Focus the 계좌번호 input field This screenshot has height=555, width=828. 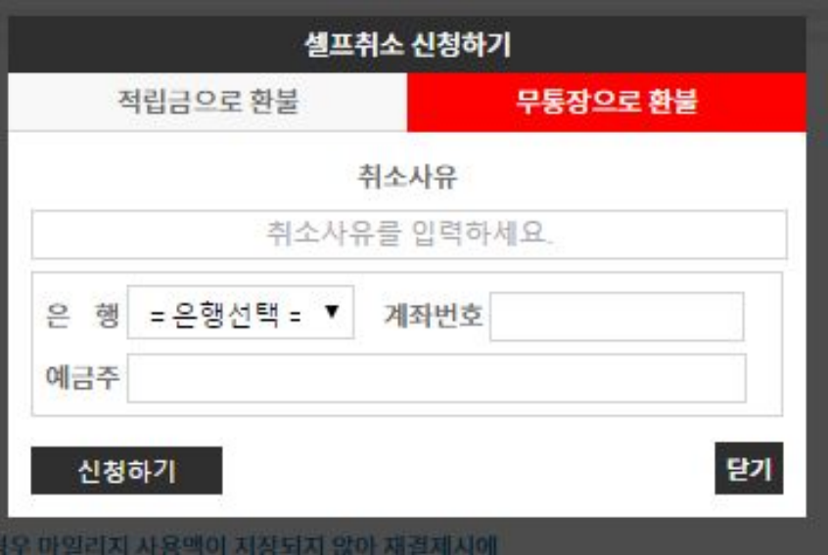coord(617,317)
